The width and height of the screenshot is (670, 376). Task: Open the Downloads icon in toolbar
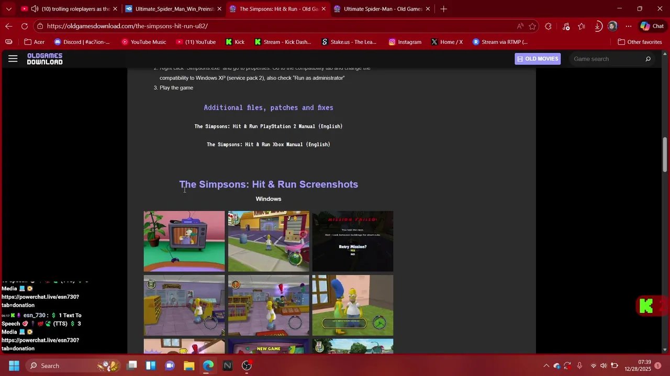pyautogui.click(x=598, y=26)
